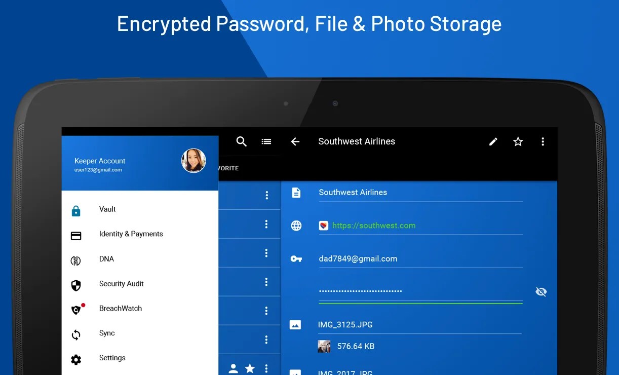Screen dimensions: 619x375
Task: Click the globe icon beside URL
Action: 296,226
